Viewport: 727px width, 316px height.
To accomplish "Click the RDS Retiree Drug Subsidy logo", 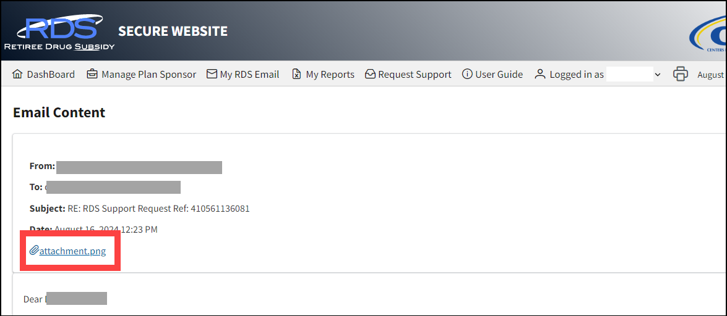I will click(x=60, y=32).
